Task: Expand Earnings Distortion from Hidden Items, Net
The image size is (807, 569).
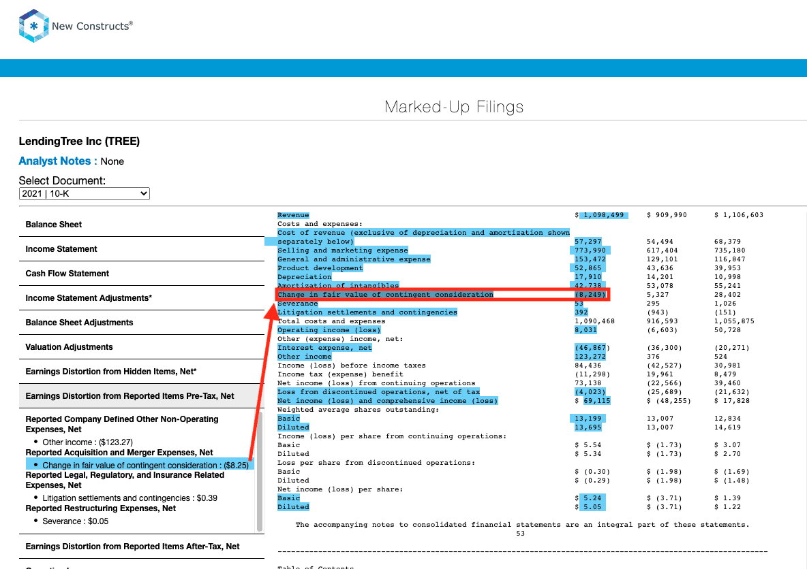Action: pyautogui.click(x=142, y=372)
